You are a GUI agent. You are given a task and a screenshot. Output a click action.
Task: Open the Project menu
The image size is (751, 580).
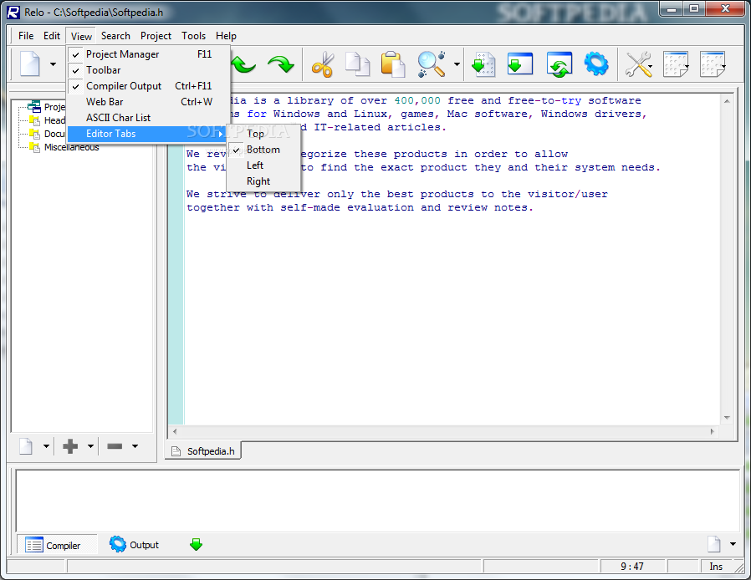coord(156,36)
